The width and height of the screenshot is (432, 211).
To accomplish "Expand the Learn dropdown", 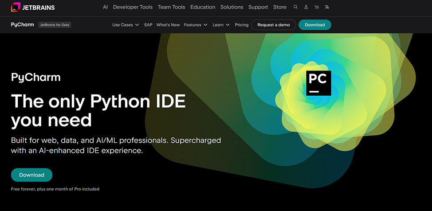I will (221, 25).
